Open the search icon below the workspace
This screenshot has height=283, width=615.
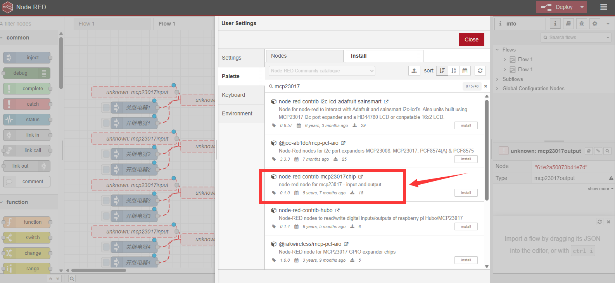tap(72, 278)
